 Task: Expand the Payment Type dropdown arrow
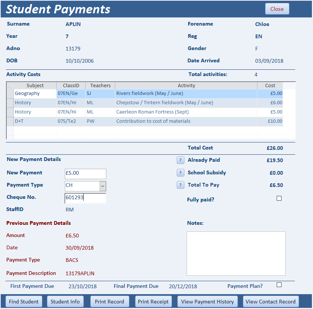[x=103, y=186]
